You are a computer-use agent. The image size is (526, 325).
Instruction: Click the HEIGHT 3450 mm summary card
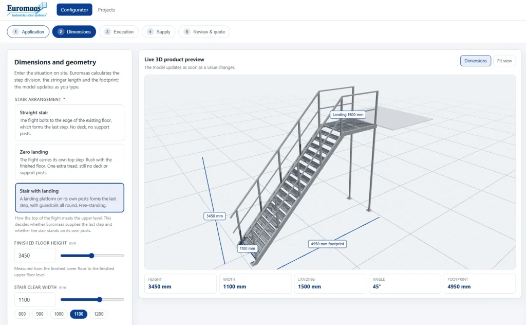180,284
